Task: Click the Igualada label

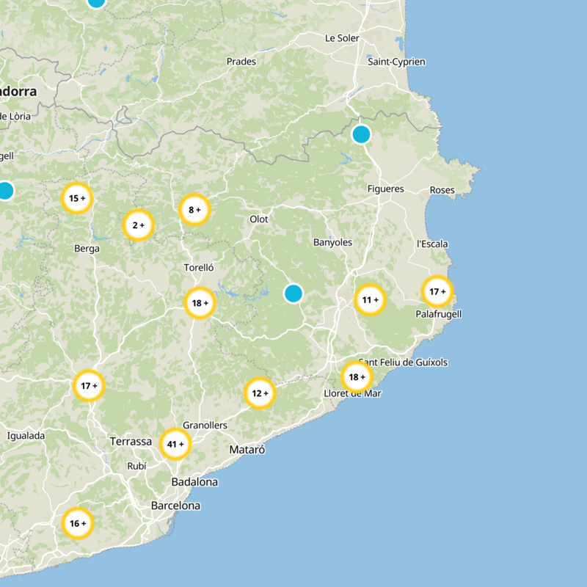Action: point(26,436)
